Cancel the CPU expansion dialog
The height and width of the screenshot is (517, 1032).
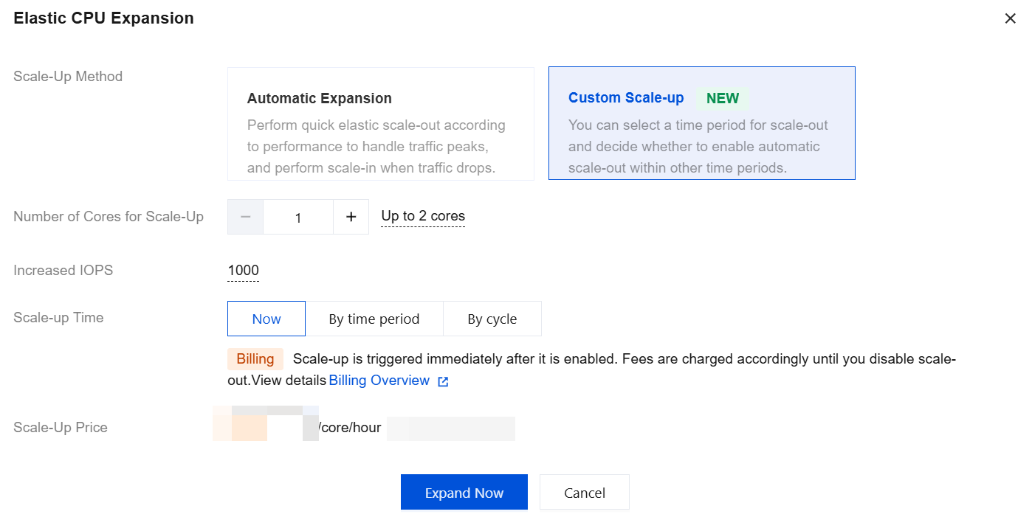585,493
